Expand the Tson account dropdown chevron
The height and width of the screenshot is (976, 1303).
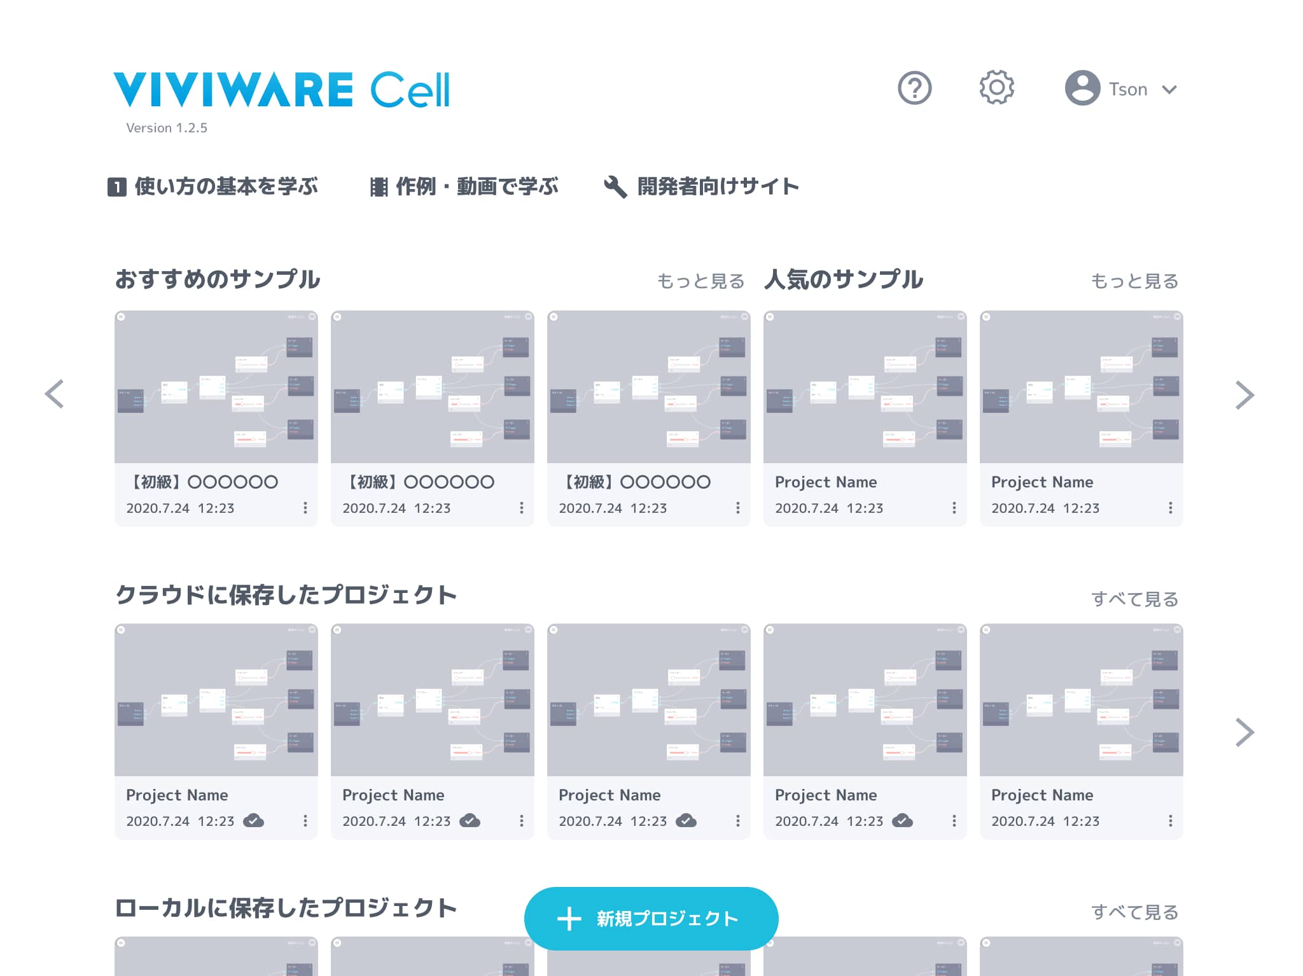[x=1169, y=90]
